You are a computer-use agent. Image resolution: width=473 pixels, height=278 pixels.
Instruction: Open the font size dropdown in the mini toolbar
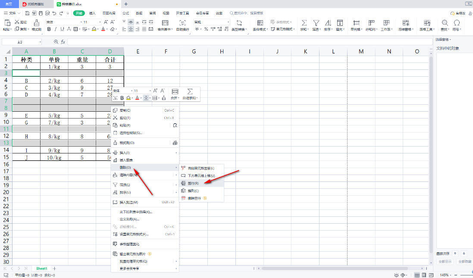150,91
